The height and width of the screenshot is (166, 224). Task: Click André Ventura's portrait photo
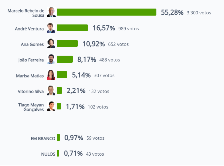tap(51, 28)
